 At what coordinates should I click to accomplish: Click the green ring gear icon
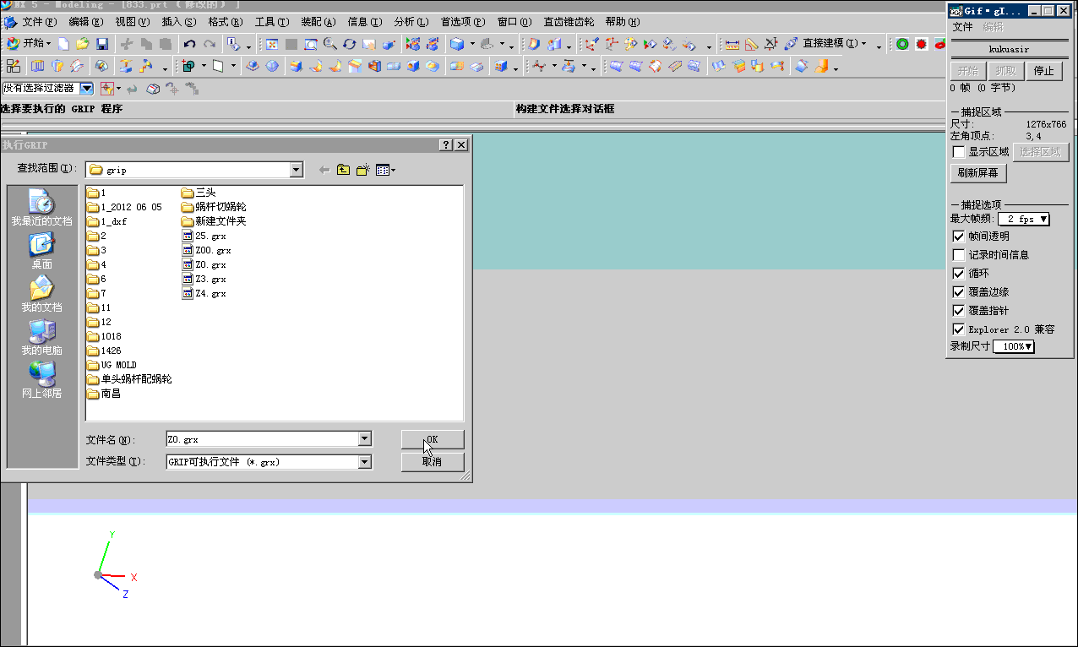902,43
